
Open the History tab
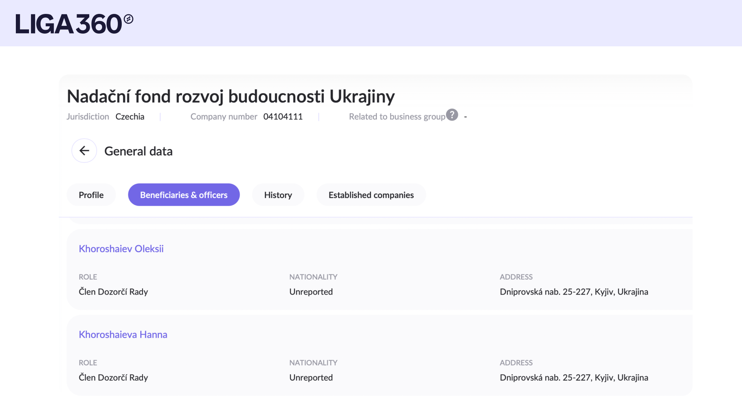(x=278, y=195)
